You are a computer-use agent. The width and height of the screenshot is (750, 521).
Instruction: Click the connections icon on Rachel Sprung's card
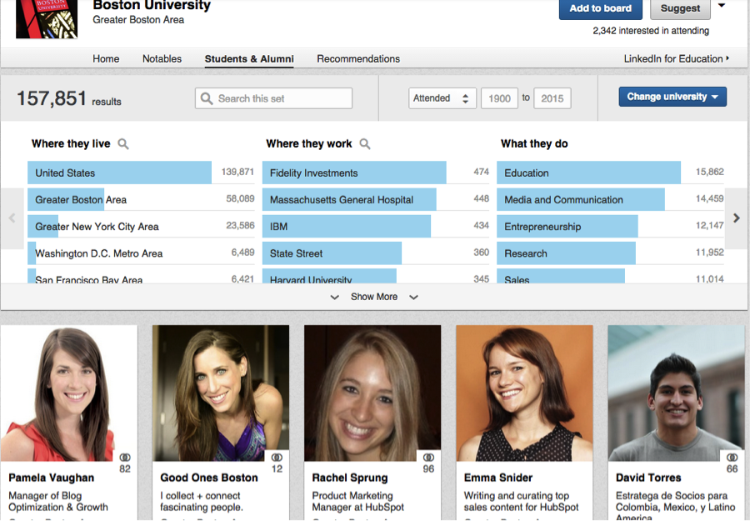428,458
